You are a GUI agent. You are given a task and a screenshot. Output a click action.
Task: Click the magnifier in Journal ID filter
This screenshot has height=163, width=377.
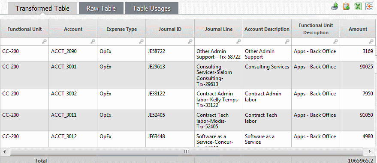click(x=190, y=41)
